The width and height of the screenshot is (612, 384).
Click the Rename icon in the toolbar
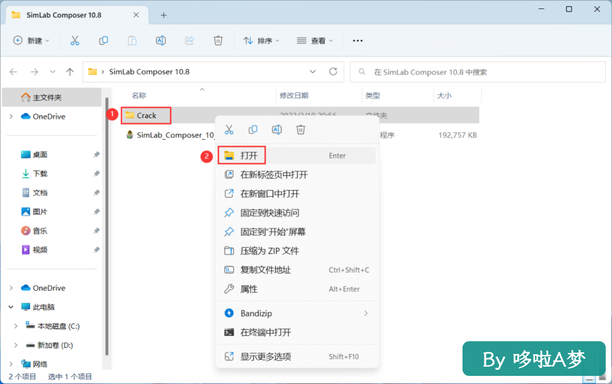click(x=161, y=41)
